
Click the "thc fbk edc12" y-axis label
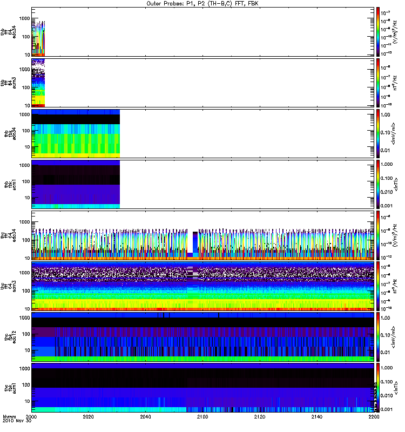[10, 337]
